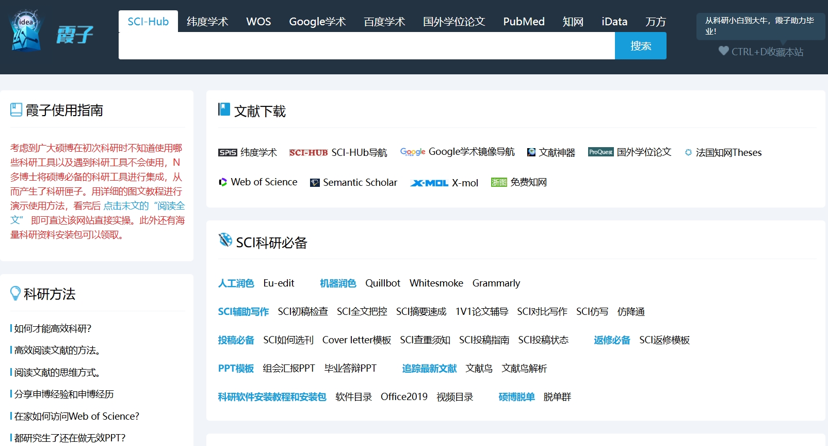Viewport: 828px width, 446px height.
Task: Open the SCI如何选刊 link
Action: coord(288,340)
